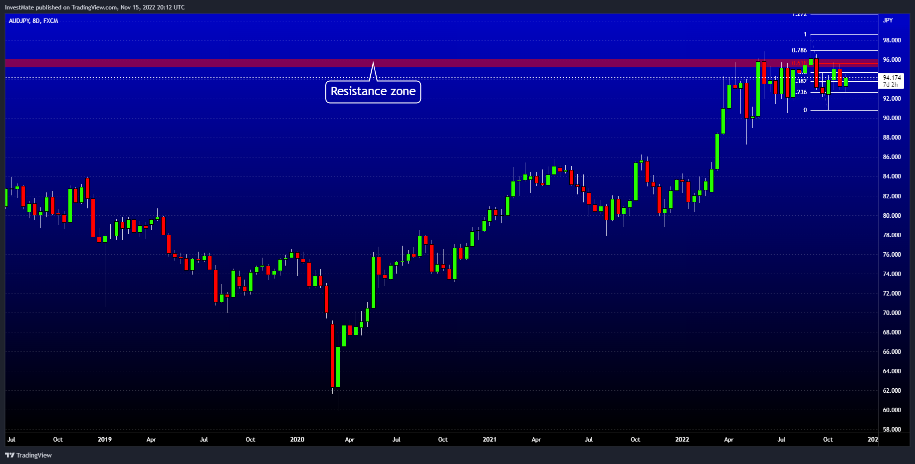Image resolution: width=915 pixels, height=464 pixels.
Task: Click the TradingView wordmark text
Action: [x=34, y=456]
